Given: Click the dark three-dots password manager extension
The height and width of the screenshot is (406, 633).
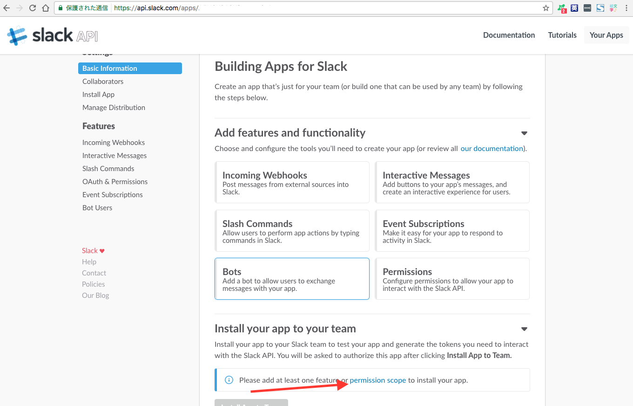Looking at the screenshot, I should click(587, 7).
